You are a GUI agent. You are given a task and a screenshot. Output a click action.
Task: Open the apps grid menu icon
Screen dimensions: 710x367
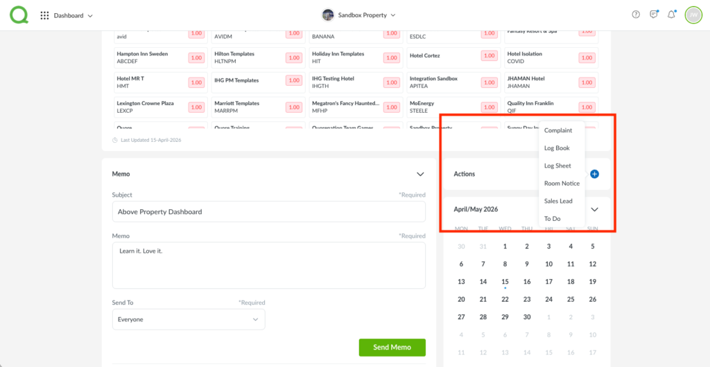[x=45, y=15]
